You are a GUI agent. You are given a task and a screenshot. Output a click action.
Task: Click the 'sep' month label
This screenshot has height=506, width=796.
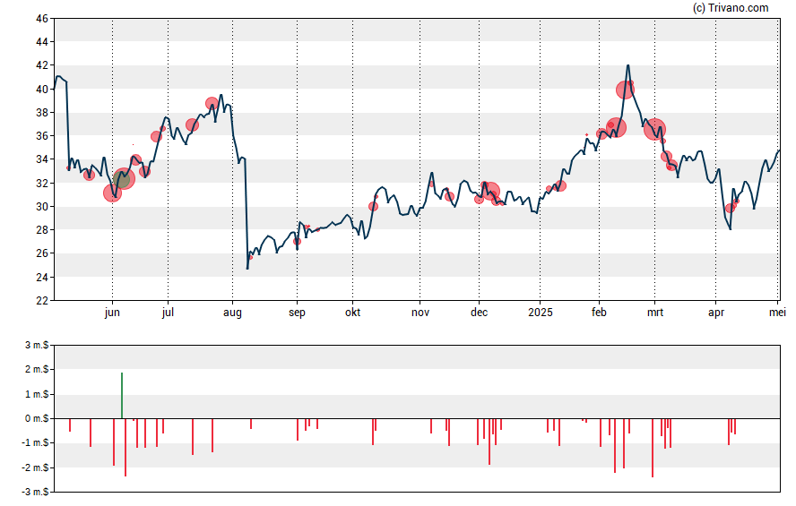(x=297, y=313)
